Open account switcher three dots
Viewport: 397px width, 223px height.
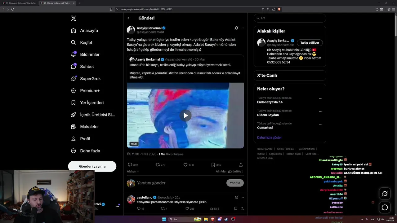point(118,206)
